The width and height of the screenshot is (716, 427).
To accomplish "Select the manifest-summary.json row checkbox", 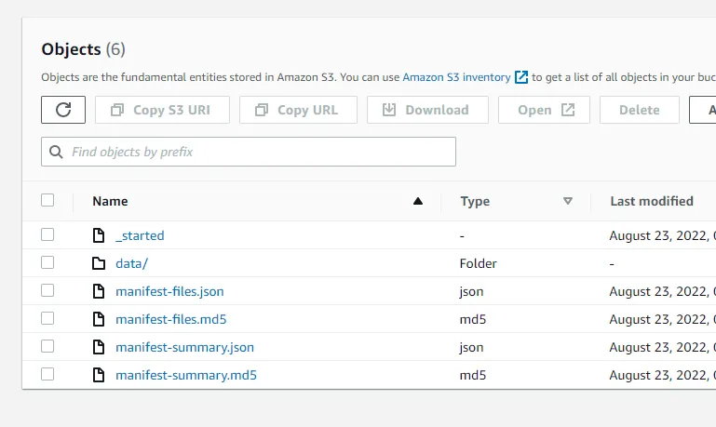I will pyautogui.click(x=47, y=347).
